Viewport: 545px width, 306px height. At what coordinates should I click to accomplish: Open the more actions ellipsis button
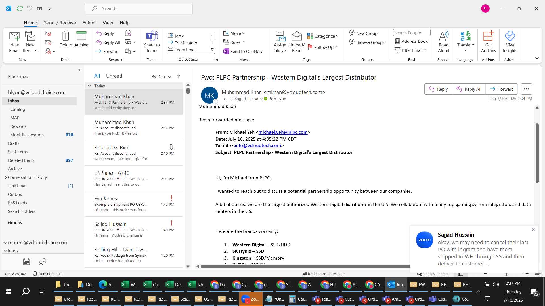click(526, 89)
